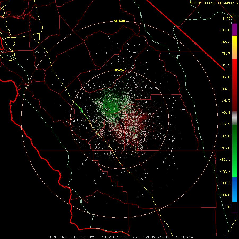Click the 03:04 timestamp in the caption
Image resolution: width=239 pixels, height=239 pixels.
click(x=188, y=237)
